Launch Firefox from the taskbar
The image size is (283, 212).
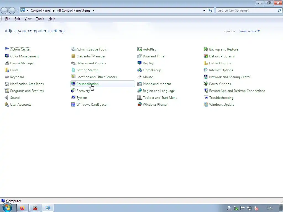pos(22,208)
